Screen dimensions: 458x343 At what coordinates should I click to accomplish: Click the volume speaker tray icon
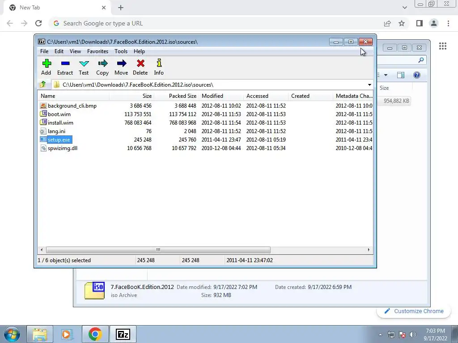(413, 335)
